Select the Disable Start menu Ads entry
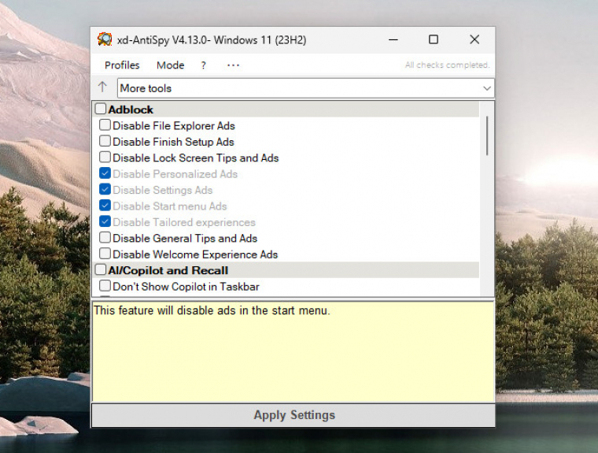The image size is (598, 453). pos(169,206)
